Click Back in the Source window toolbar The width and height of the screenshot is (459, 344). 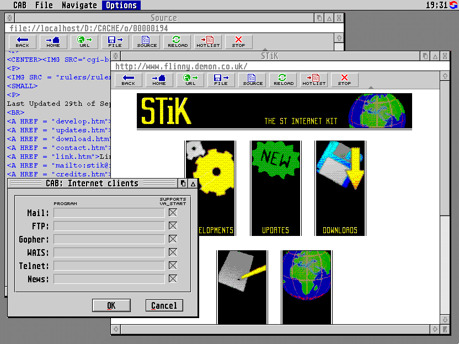pos(23,42)
